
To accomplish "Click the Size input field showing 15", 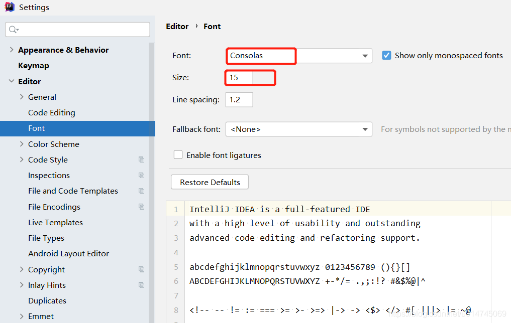I will (x=239, y=78).
